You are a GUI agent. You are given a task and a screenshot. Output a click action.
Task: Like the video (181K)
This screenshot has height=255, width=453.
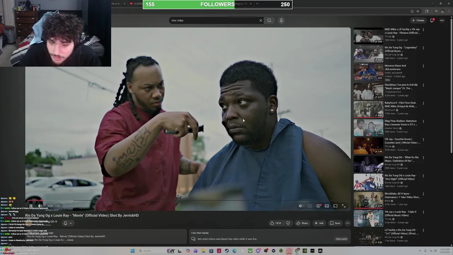(276, 223)
